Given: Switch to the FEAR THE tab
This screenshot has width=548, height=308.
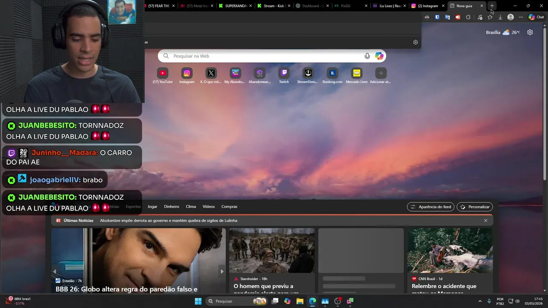Looking at the screenshot, I should pyautogui.click(x=158, y=6).
